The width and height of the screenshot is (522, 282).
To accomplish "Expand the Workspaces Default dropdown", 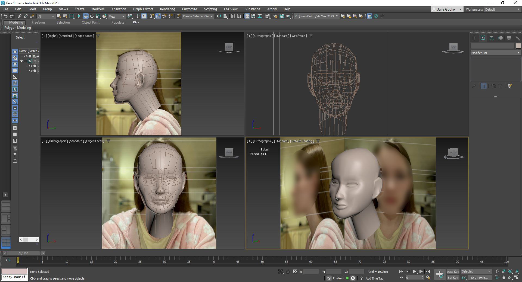I will (502, 9).
